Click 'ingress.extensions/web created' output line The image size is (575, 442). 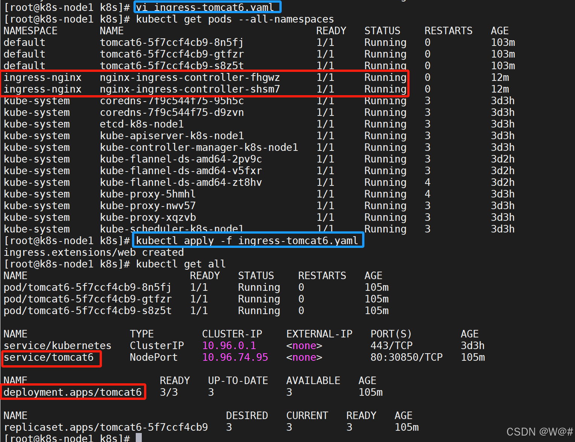click(94, 252)
